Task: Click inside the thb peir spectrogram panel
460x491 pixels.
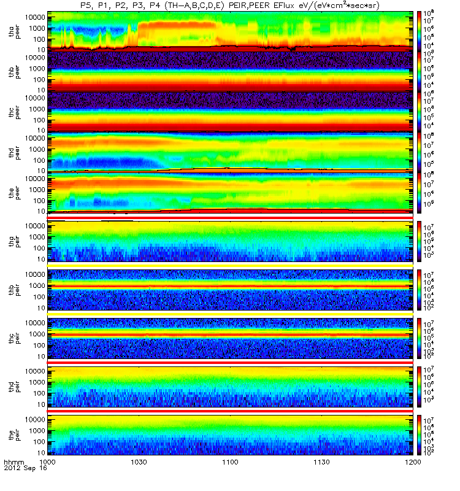Action: pyautogui.click(x=230, y=290)
